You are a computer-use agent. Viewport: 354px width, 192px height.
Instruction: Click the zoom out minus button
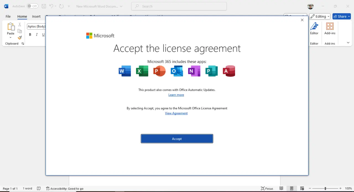pos(310,188)
